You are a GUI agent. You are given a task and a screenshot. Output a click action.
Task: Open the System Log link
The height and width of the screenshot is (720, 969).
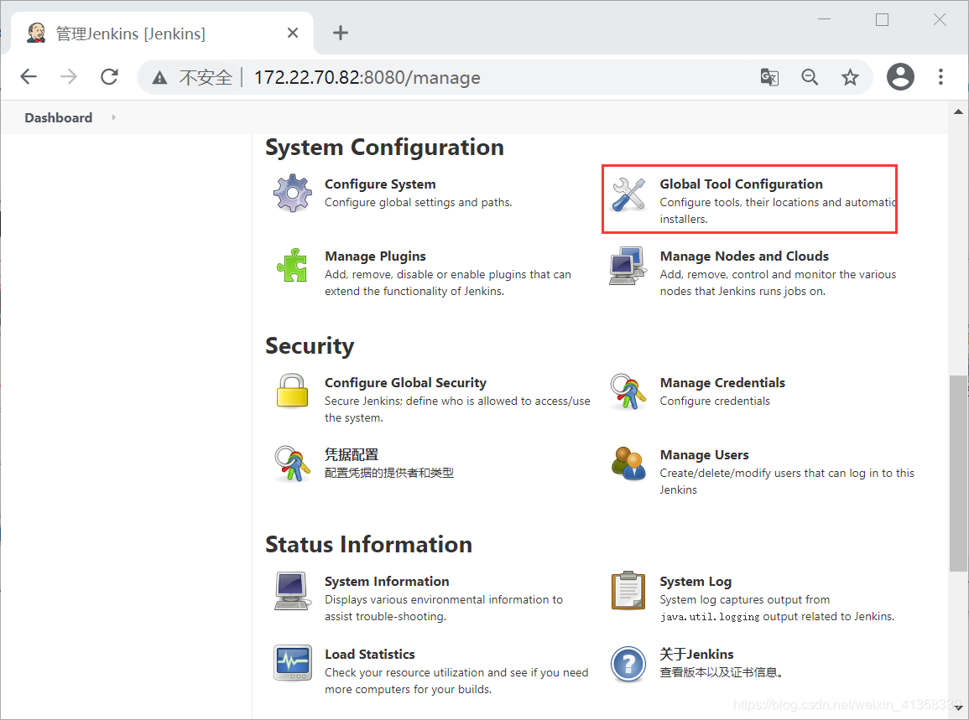click(x=695, y=582)
